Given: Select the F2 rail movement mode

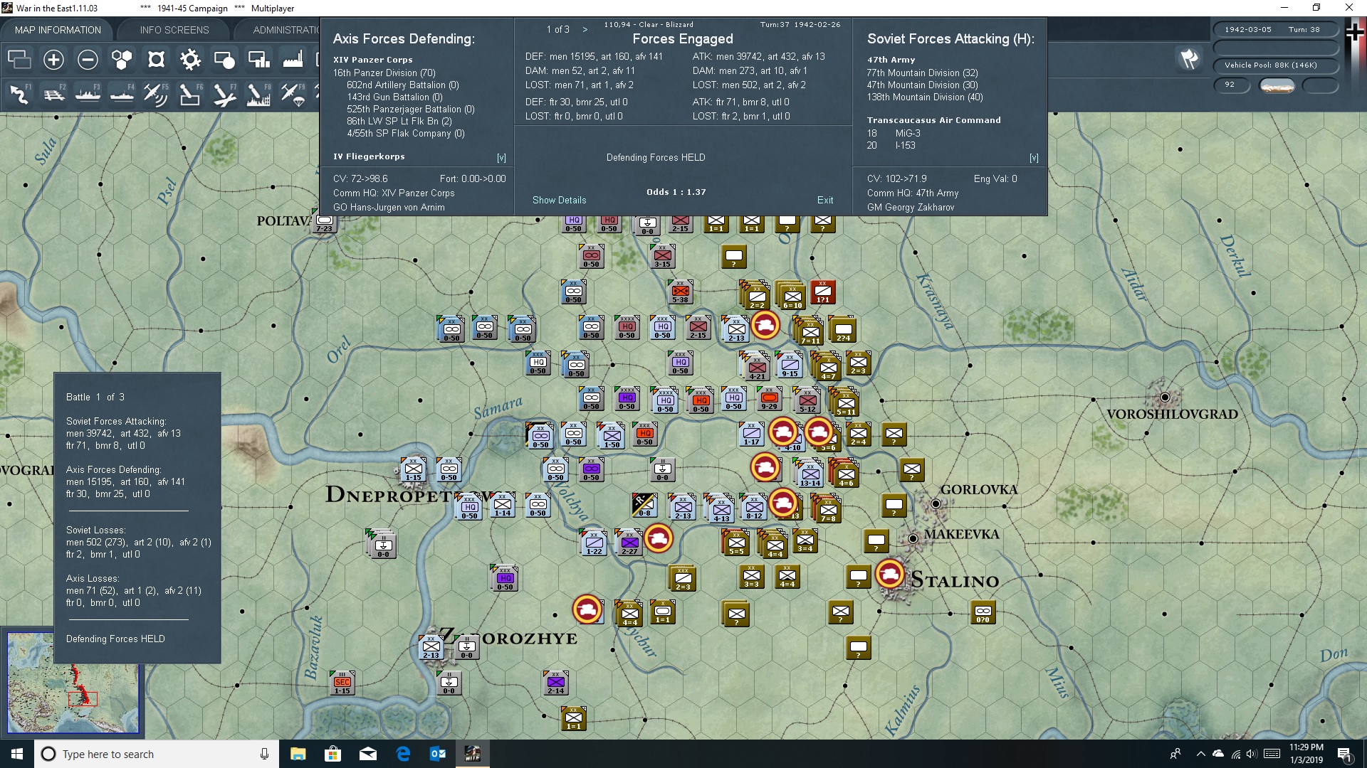Looking at the screenshot, I should [55, 94].
